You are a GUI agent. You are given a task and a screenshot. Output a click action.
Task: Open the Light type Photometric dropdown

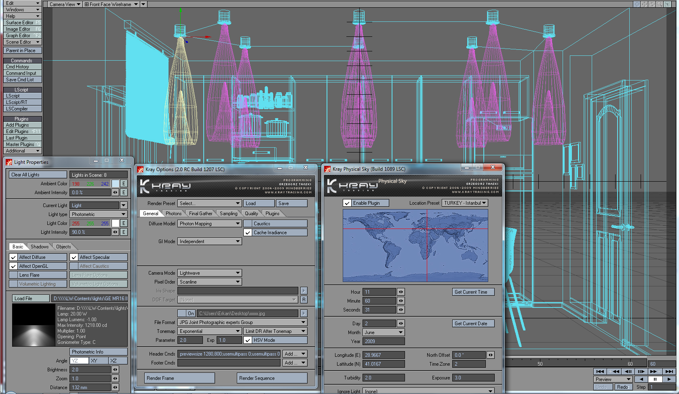(99, 214)
